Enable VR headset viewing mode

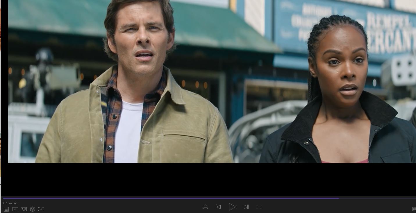point(24,209)
